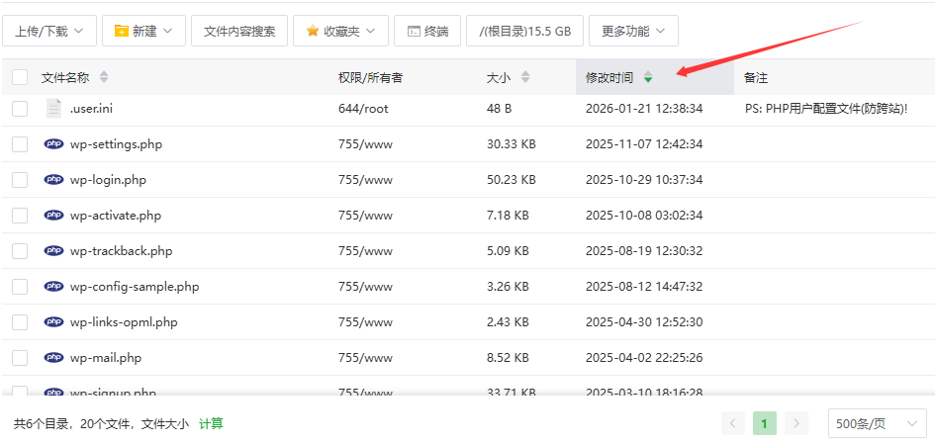This screenshot has height=445, width=935.
Task: Click the PHP icon of wp-mail.php
Action: (53, 357)
